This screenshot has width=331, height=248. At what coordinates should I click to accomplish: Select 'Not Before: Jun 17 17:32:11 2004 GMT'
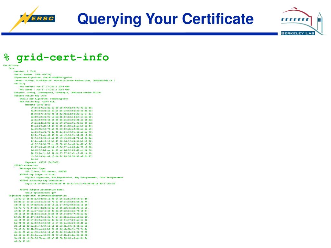pos(45,87)
